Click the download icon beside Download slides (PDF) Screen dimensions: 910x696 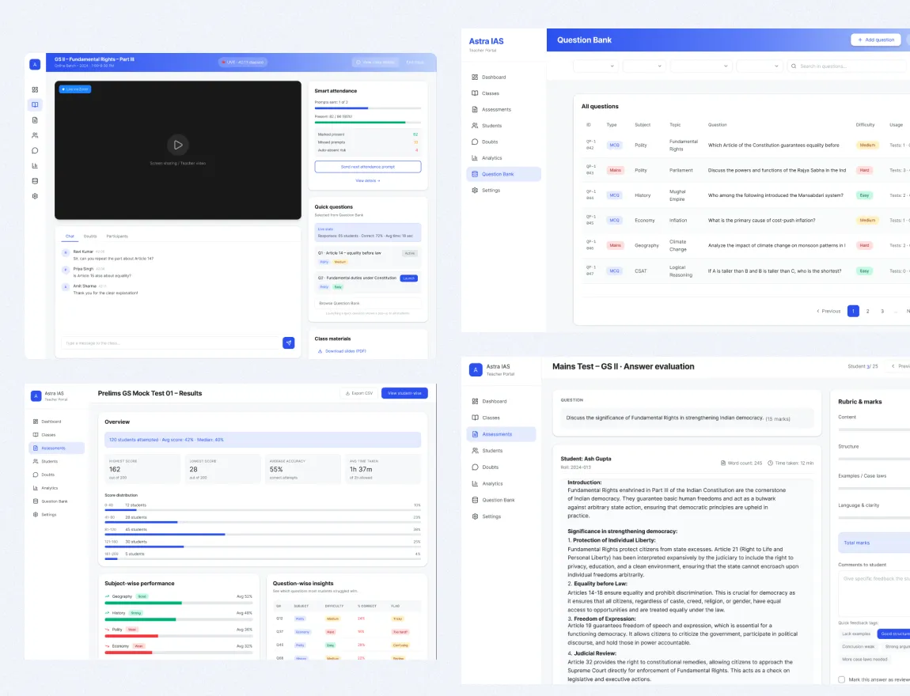point(320,351)
